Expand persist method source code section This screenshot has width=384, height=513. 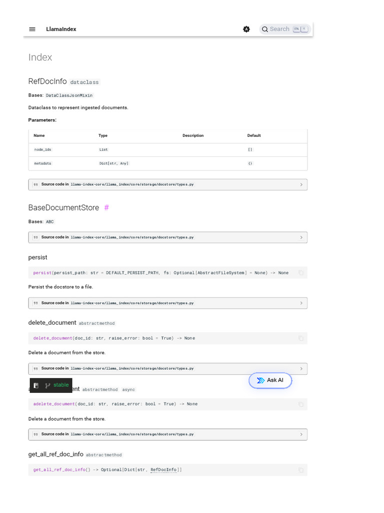coord(167,303)
